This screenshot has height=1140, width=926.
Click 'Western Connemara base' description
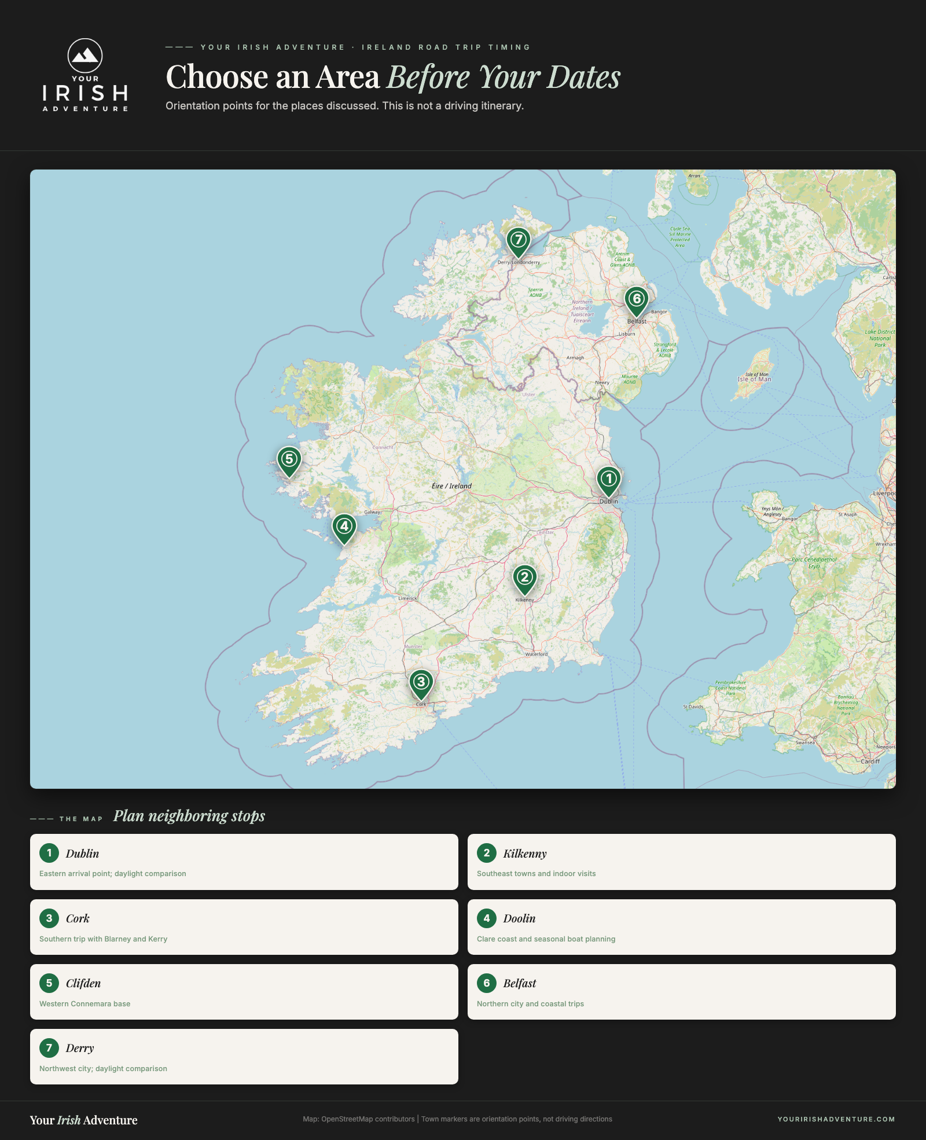tap(84, 1003)
